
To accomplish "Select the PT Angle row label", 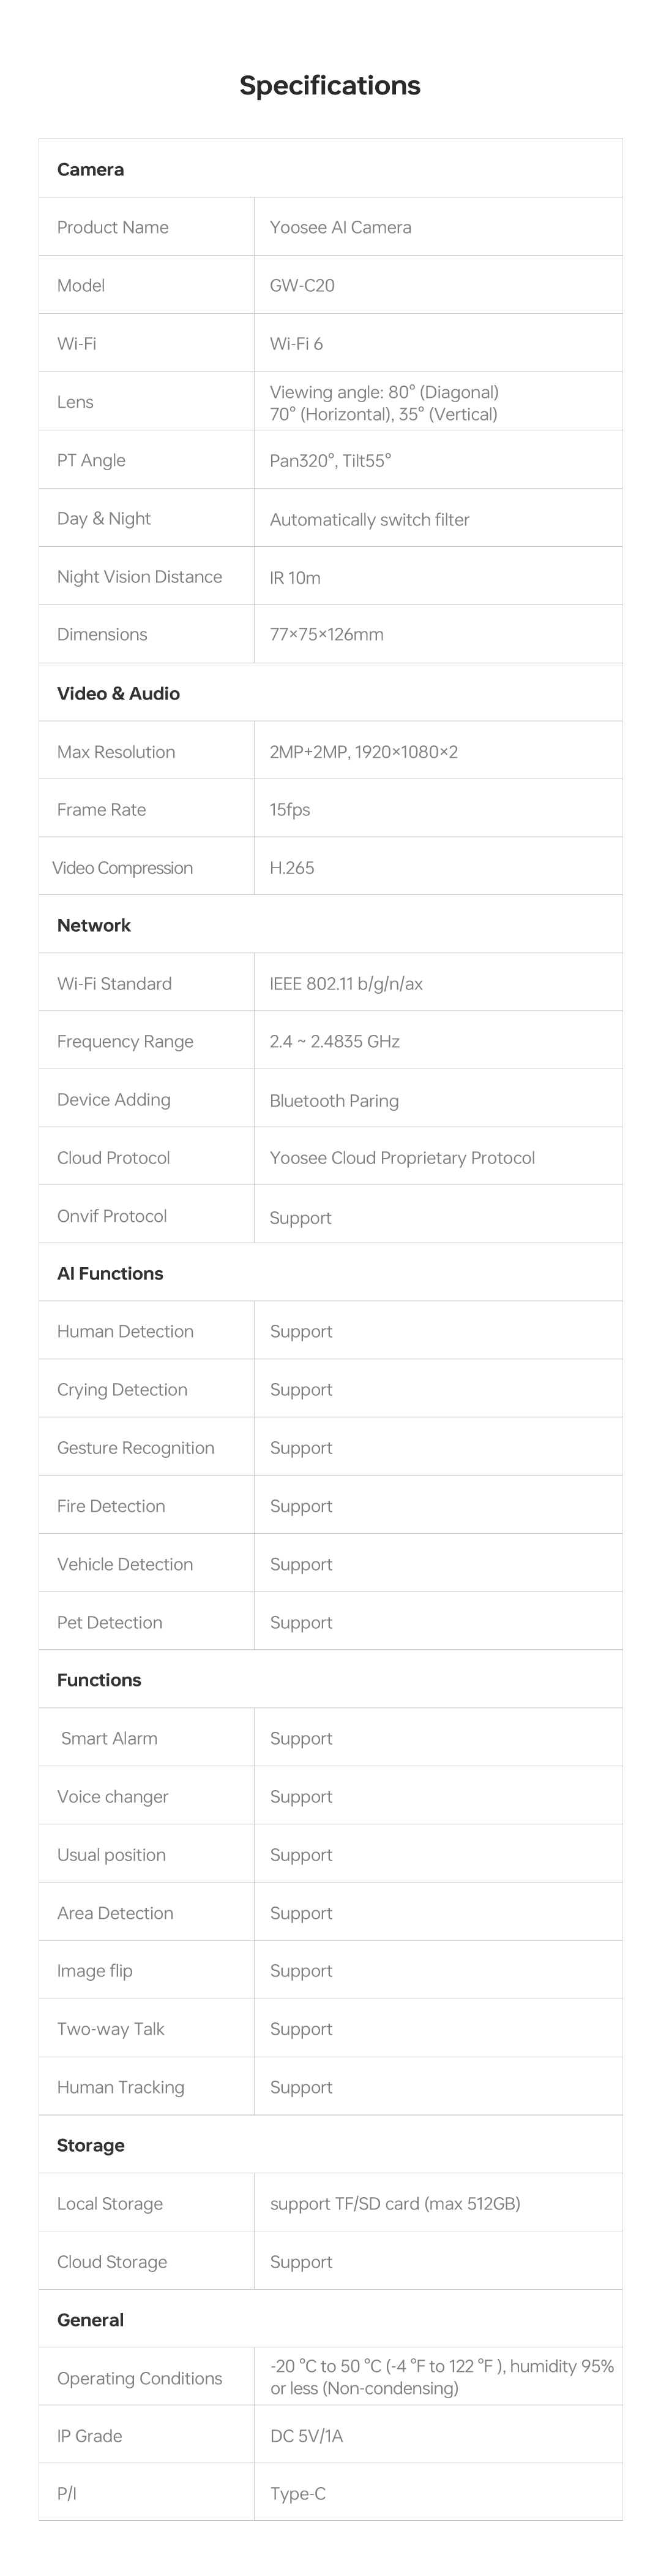I will [x=91, y=460].
